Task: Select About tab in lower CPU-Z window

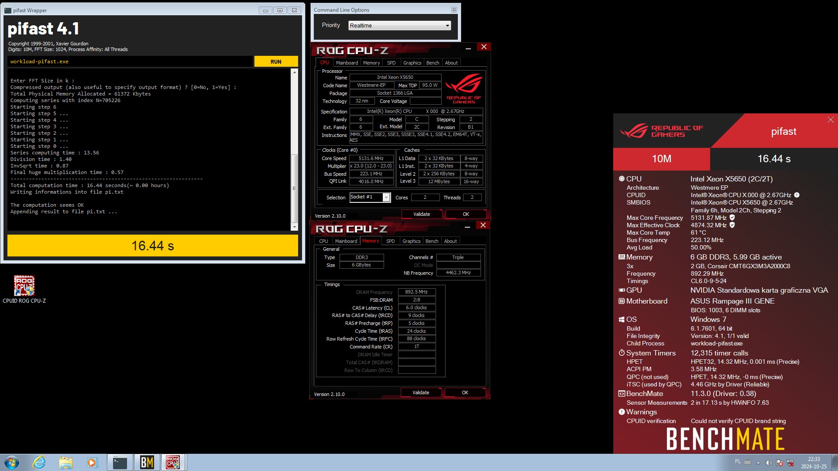Action: tap(450, 241)
